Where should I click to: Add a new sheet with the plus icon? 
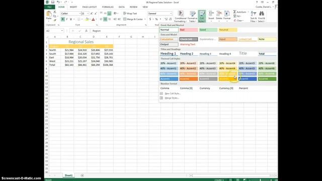pos(82,175)
